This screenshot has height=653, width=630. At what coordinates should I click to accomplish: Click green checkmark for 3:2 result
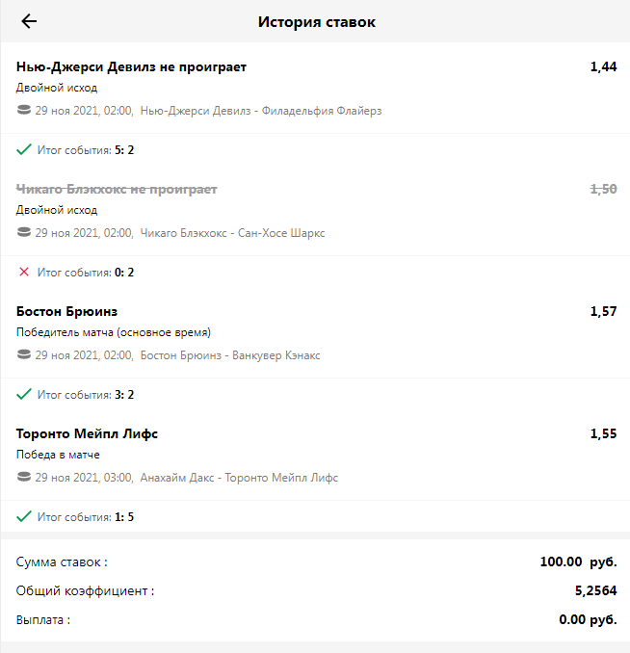(x=24, y=395)
